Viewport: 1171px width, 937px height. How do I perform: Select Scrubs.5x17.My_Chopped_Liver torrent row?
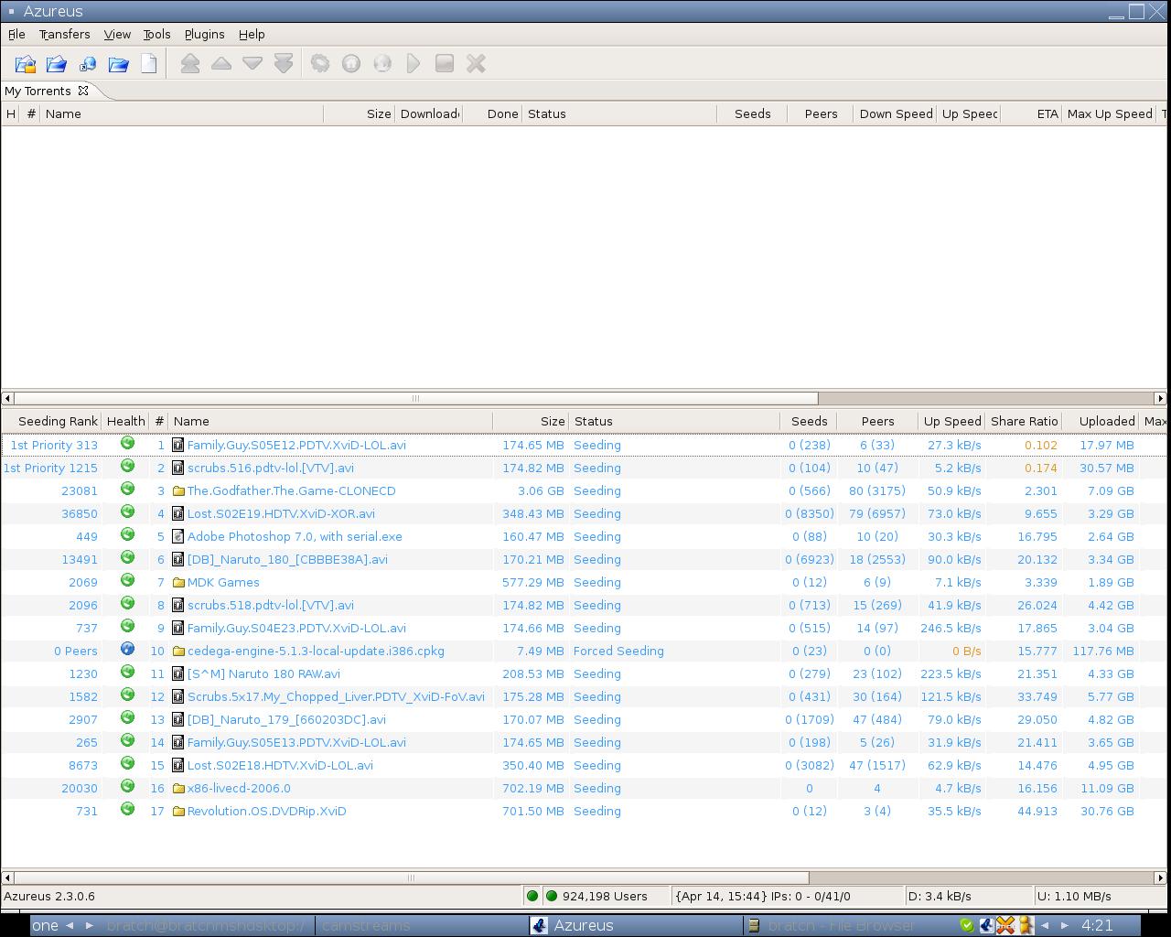point(584,696)
